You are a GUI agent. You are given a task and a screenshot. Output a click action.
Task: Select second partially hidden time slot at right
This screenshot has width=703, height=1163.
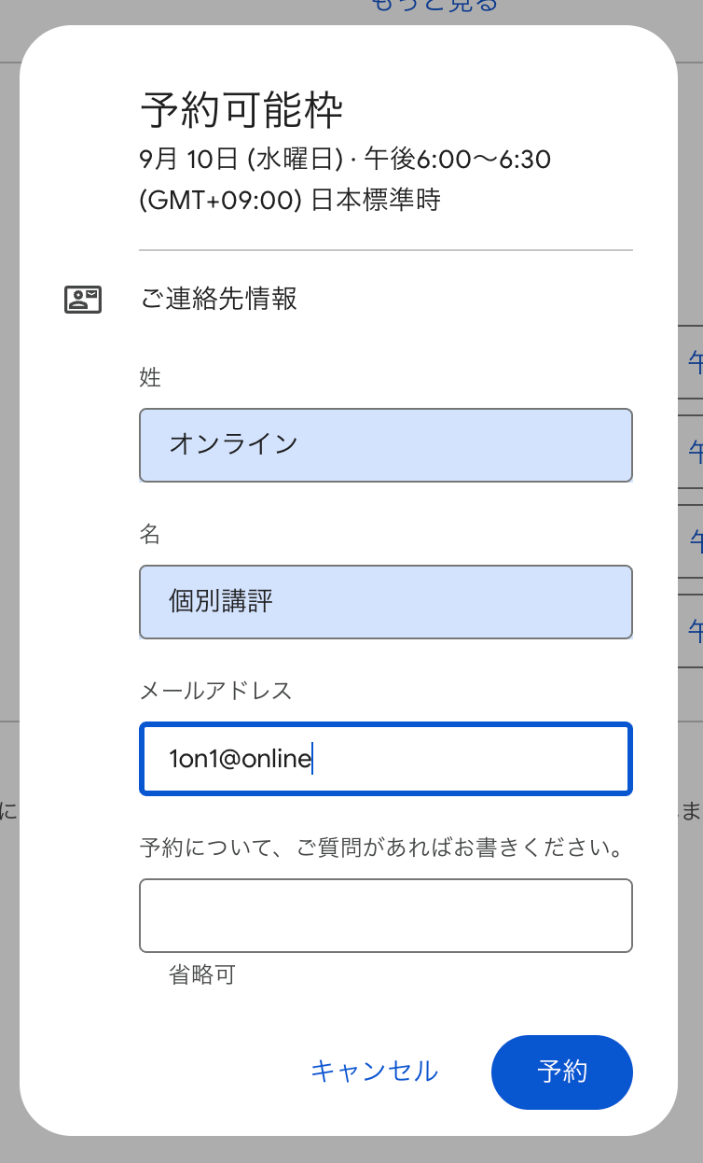click(693, 451)
